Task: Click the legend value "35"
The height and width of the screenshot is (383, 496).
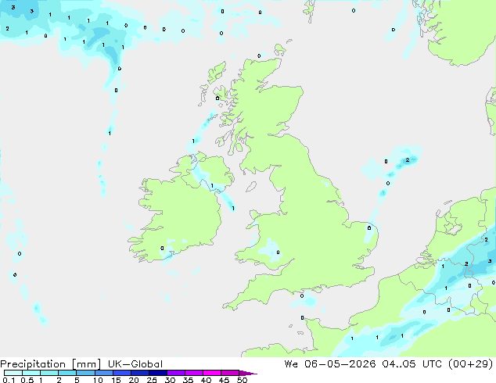Action: 188,380
